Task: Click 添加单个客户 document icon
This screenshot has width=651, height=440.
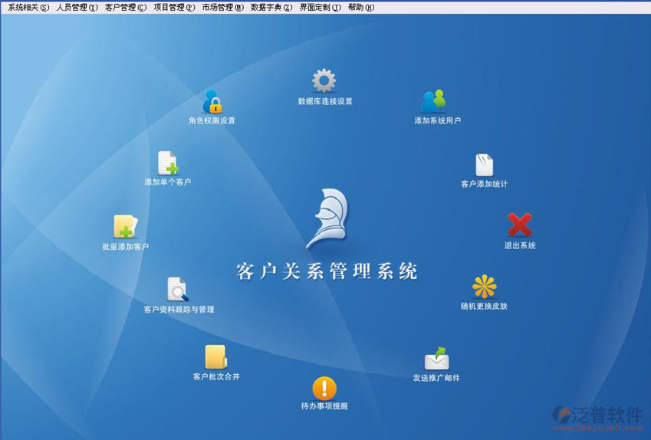Action: pos(167,163)
